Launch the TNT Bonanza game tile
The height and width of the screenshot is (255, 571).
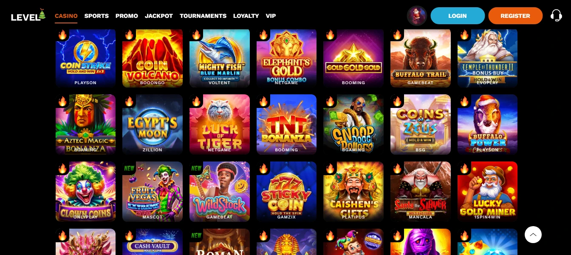tap(286, 124)
